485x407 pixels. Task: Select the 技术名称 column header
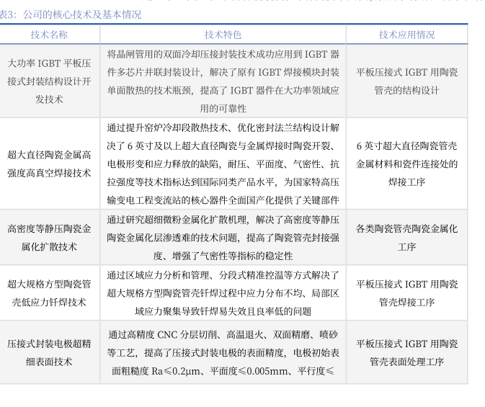tap(49, 35)
